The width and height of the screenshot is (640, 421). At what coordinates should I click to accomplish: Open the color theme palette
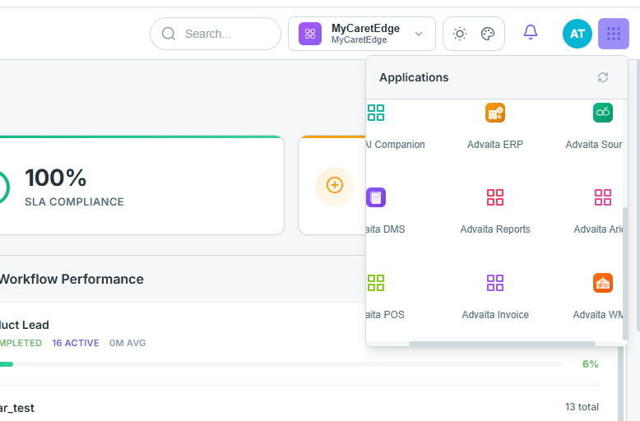[488, 34]
